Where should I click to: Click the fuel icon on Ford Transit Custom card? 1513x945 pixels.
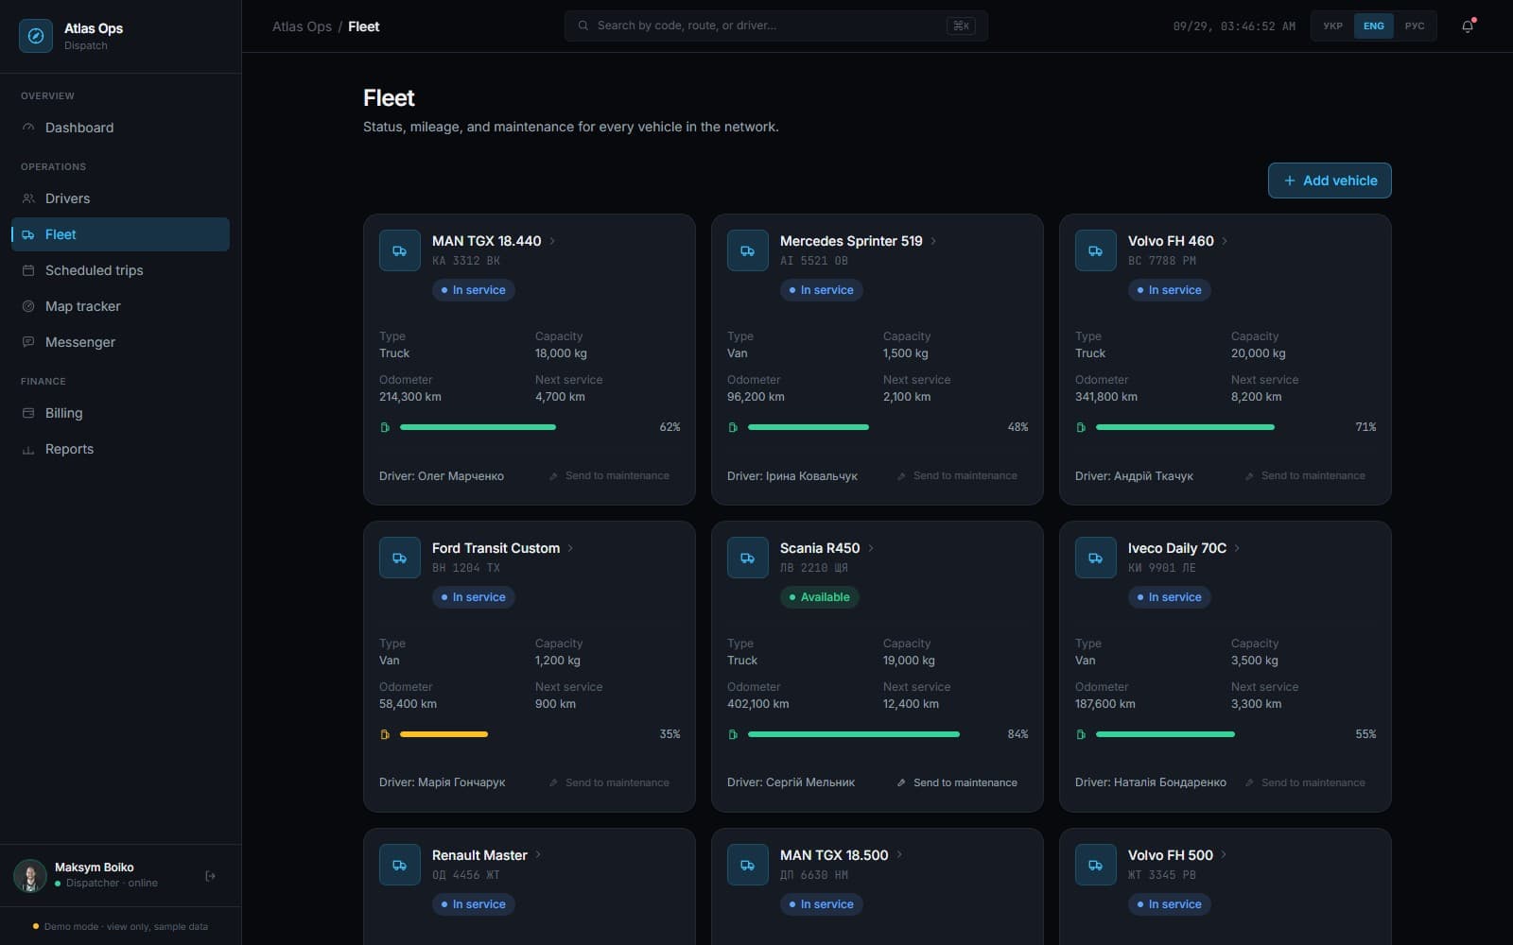[x=385, y=734]
